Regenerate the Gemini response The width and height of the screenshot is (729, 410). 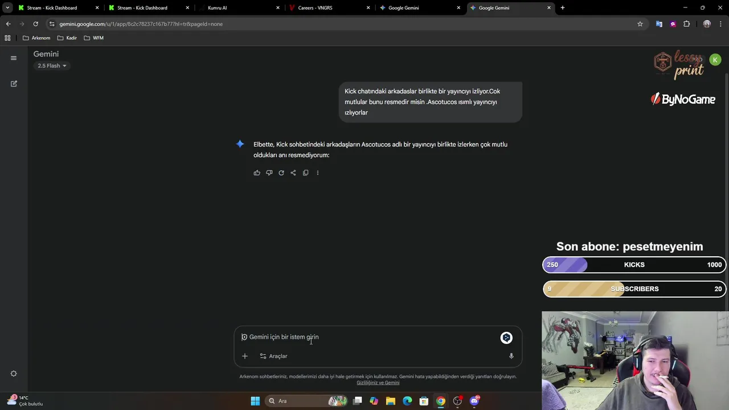click(x=281, y=173)
